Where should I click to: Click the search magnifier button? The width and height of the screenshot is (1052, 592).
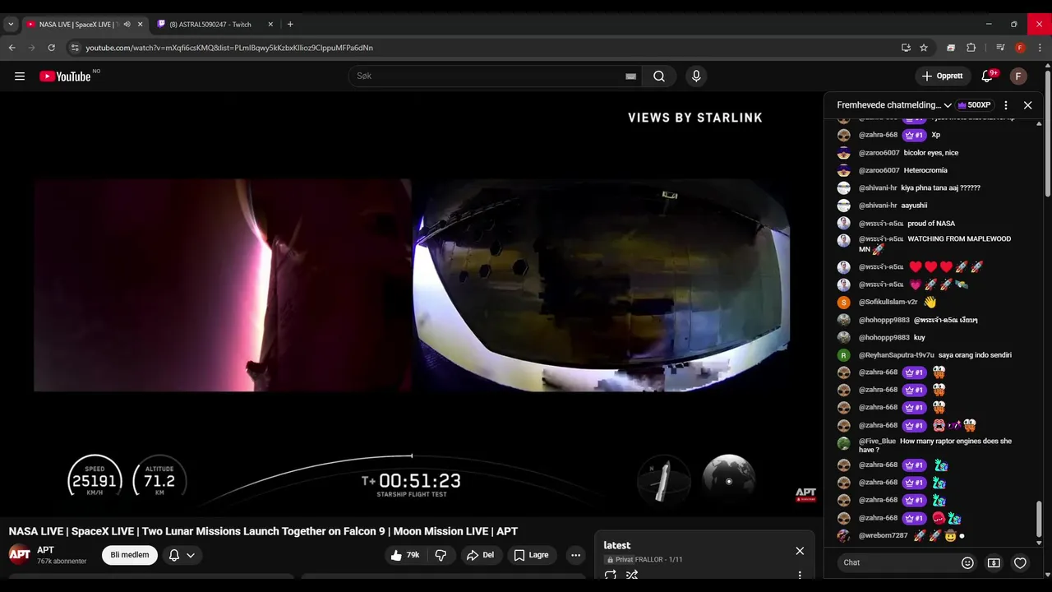(x=659, y=76)
